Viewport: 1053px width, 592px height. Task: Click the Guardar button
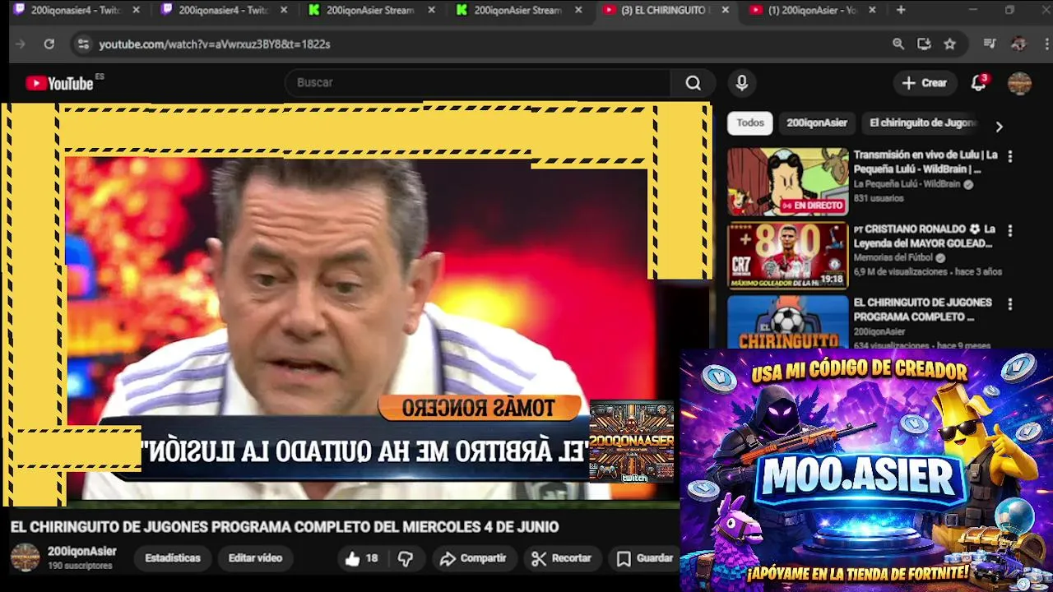(x=645, y=558)
